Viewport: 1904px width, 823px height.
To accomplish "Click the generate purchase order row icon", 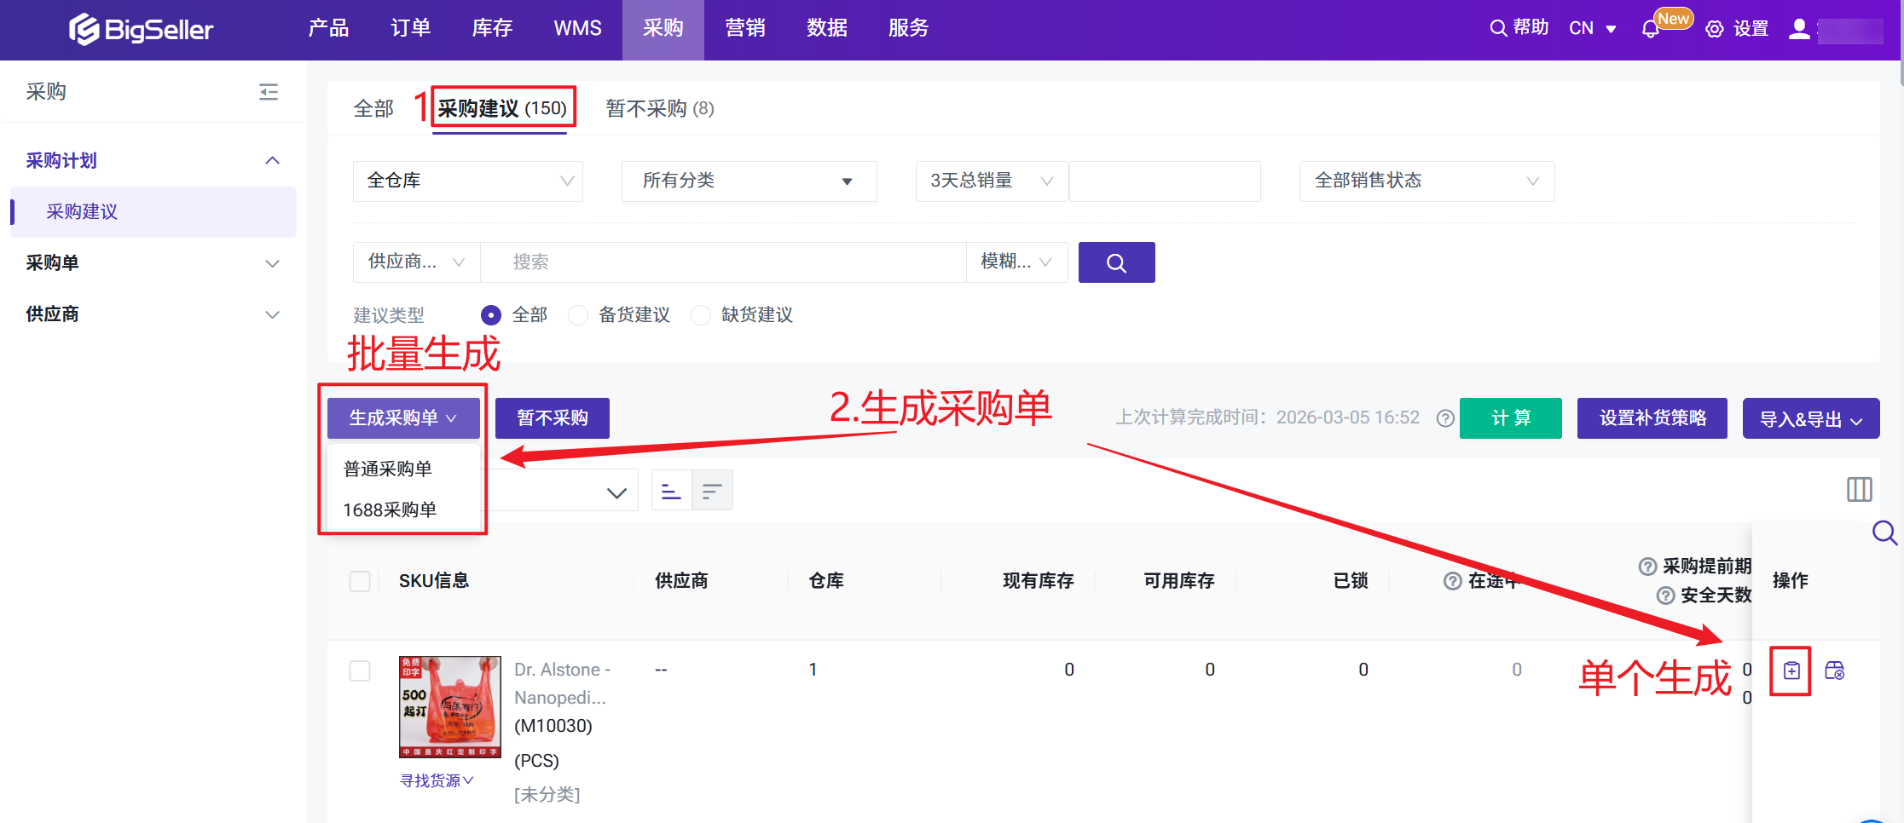I will coord(1791,671).
